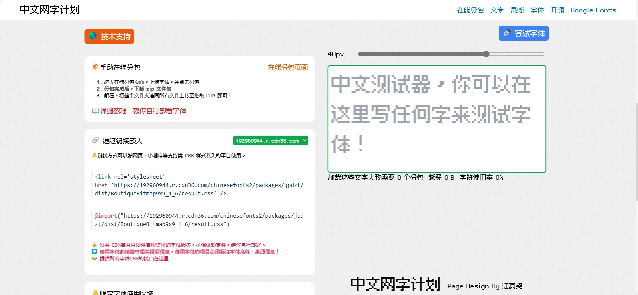The height and width of the screenshot is (295, 638).
Task: Click the 公共 CDN每月只提供有限流量 warning text
Action: (x=182, y=245)
